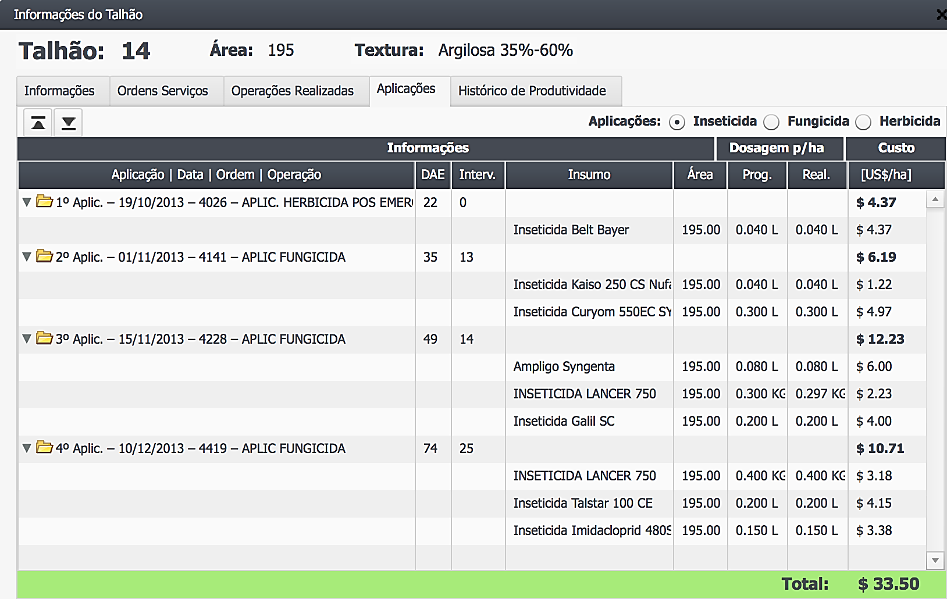Collapse the 3º Aplic. 15/11/2013 row triangle
Image resolution: width=947 pixels, height=599 pixels.
[x=26, y=339]
